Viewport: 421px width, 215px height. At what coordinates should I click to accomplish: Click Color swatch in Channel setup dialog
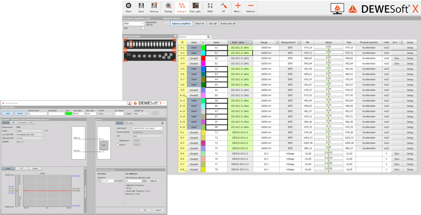point(69,113)
